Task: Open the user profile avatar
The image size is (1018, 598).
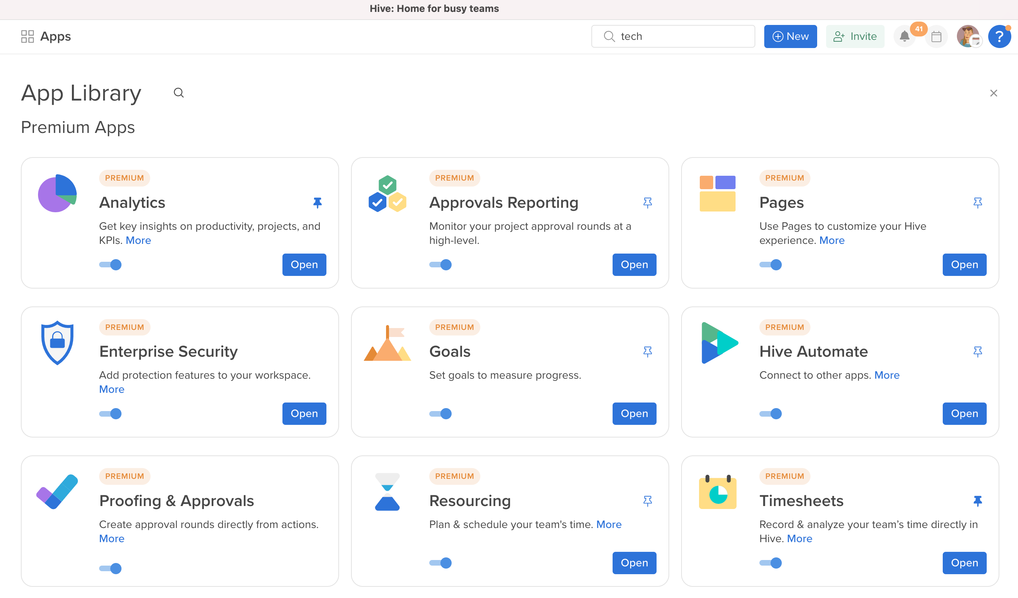Action: (x=968, y=37)
